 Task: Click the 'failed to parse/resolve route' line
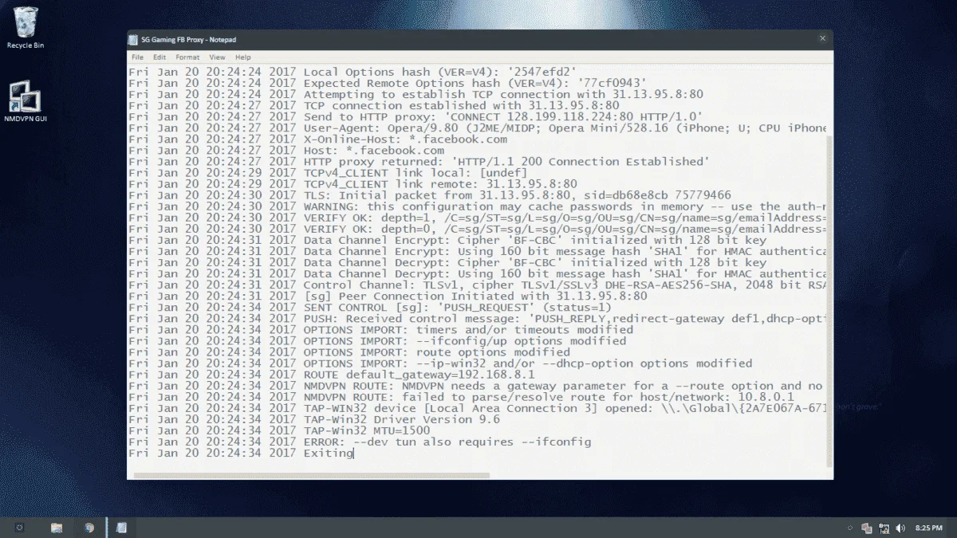462,397
